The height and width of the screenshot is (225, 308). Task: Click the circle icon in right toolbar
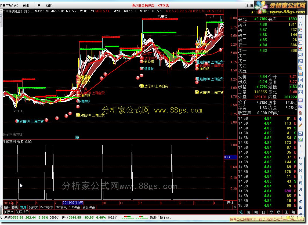(x=300, y=92)
